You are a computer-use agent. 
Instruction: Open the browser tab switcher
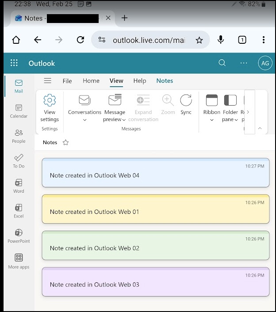pyautogui.click(x=242, y=40)
